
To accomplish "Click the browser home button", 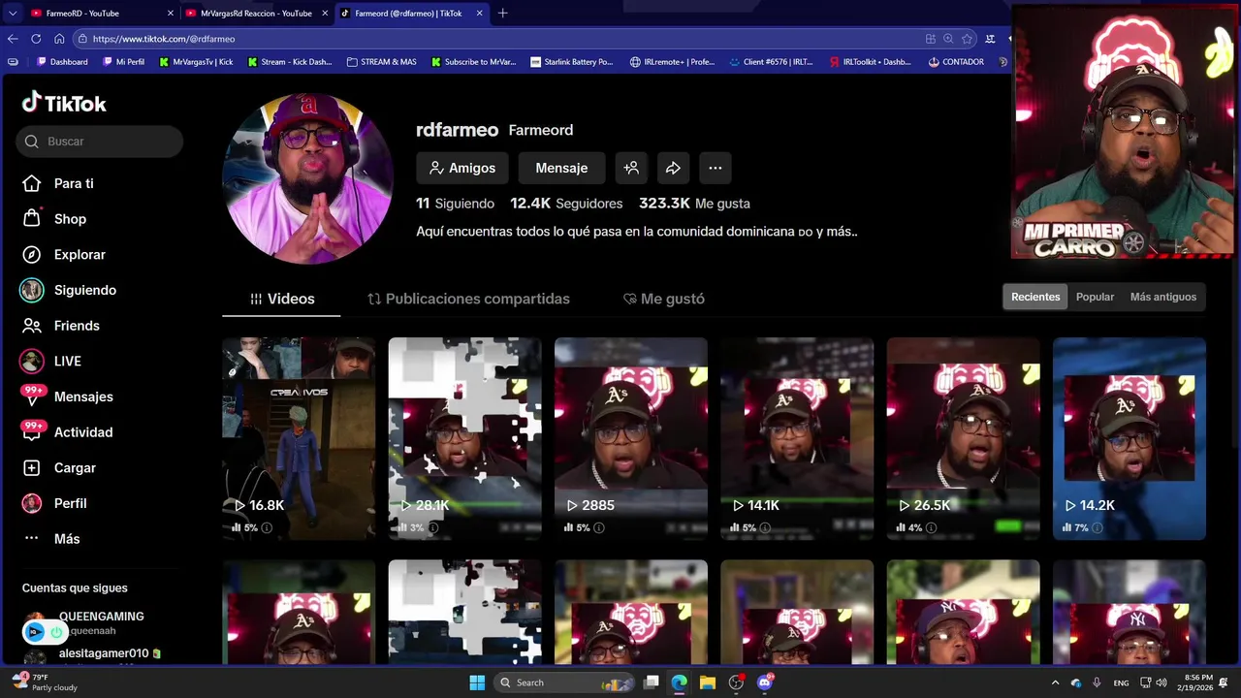I will (x=59, y=39).
